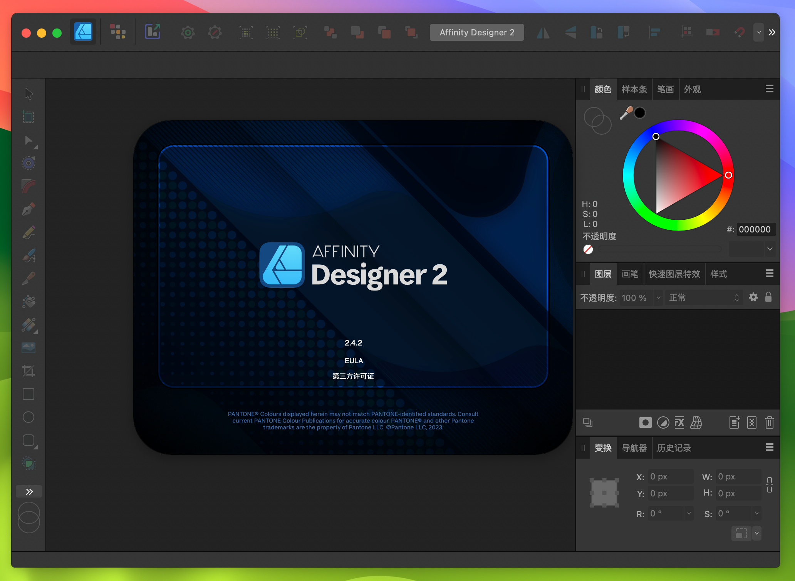This screenshot has width=795, height=581.
Task: Click the adjustment layer icon
Action: (663, 422)
